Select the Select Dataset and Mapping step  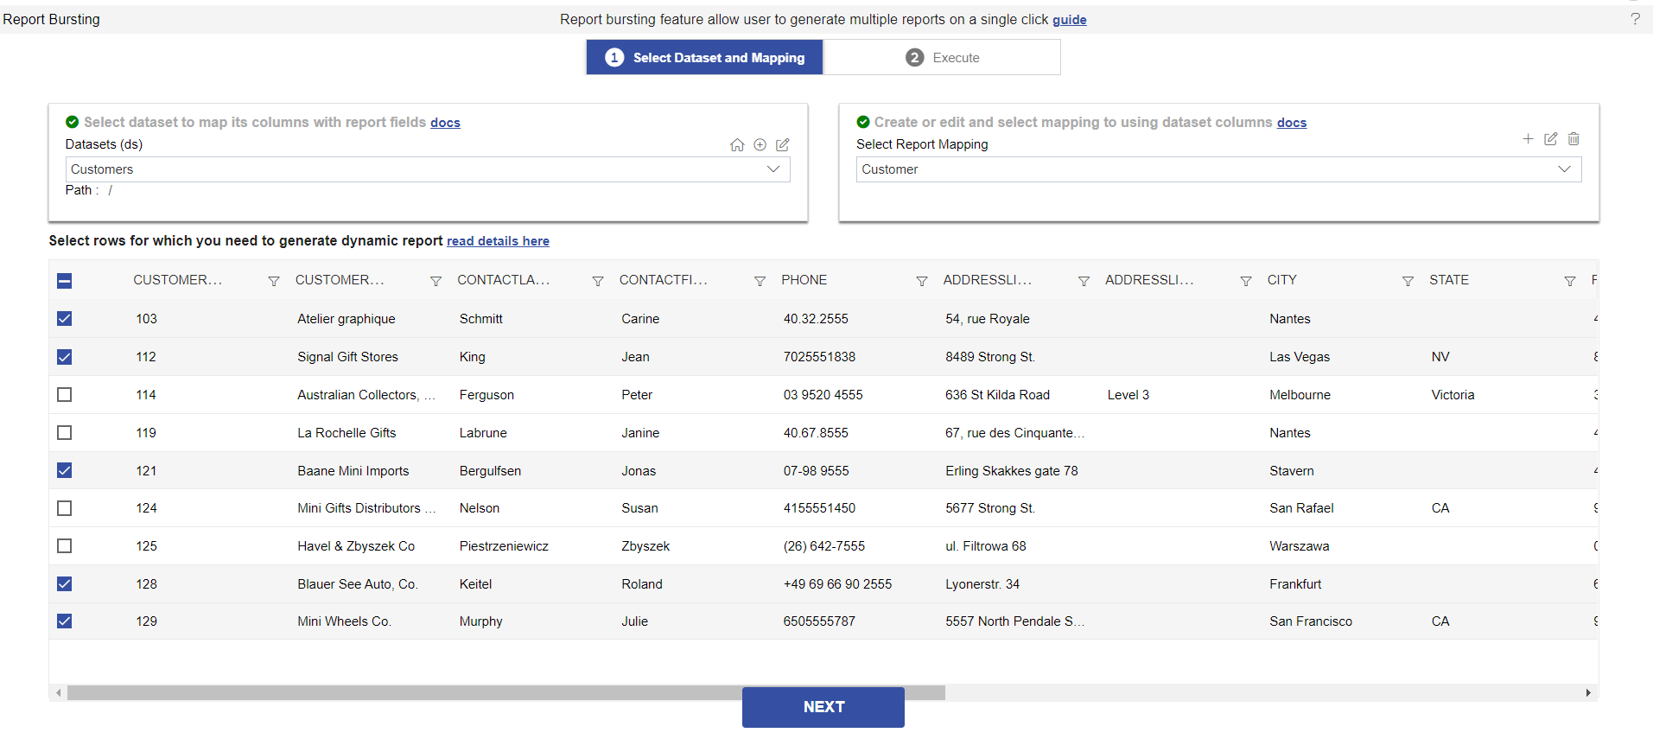point(704,58)
